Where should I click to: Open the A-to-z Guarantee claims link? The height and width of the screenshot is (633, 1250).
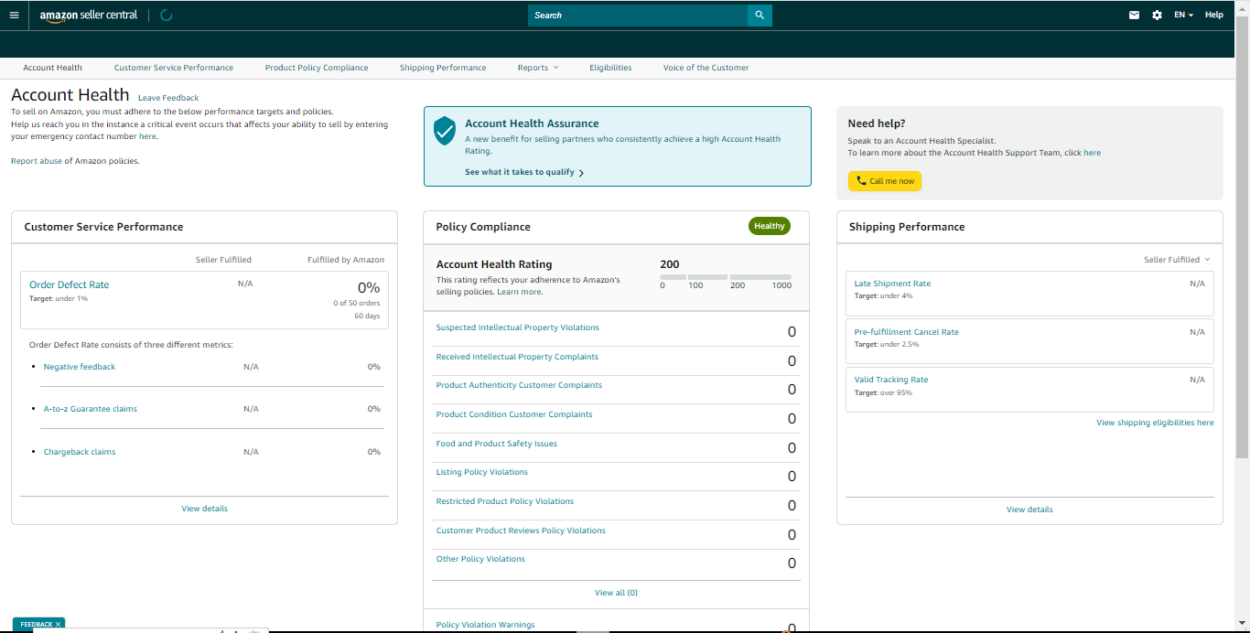click(x=91, y=409)
